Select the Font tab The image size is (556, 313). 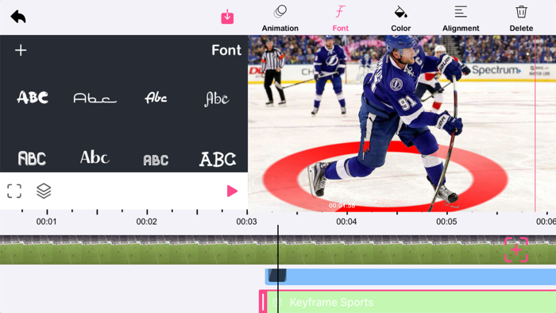(340, 18)
